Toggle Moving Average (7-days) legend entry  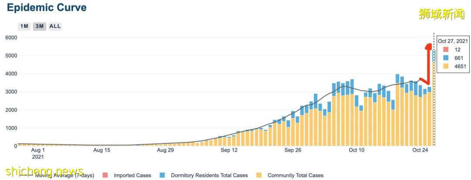[x=65, y=175]
